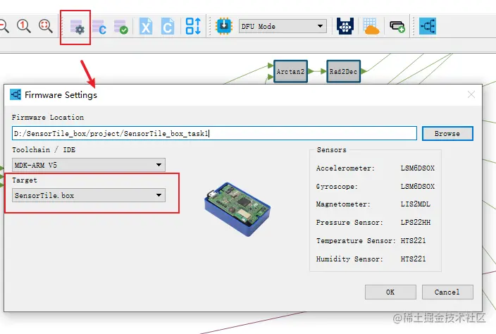
Task: Click the Temperature Sensor HTS221 value
Action: (x=413, y=241)
